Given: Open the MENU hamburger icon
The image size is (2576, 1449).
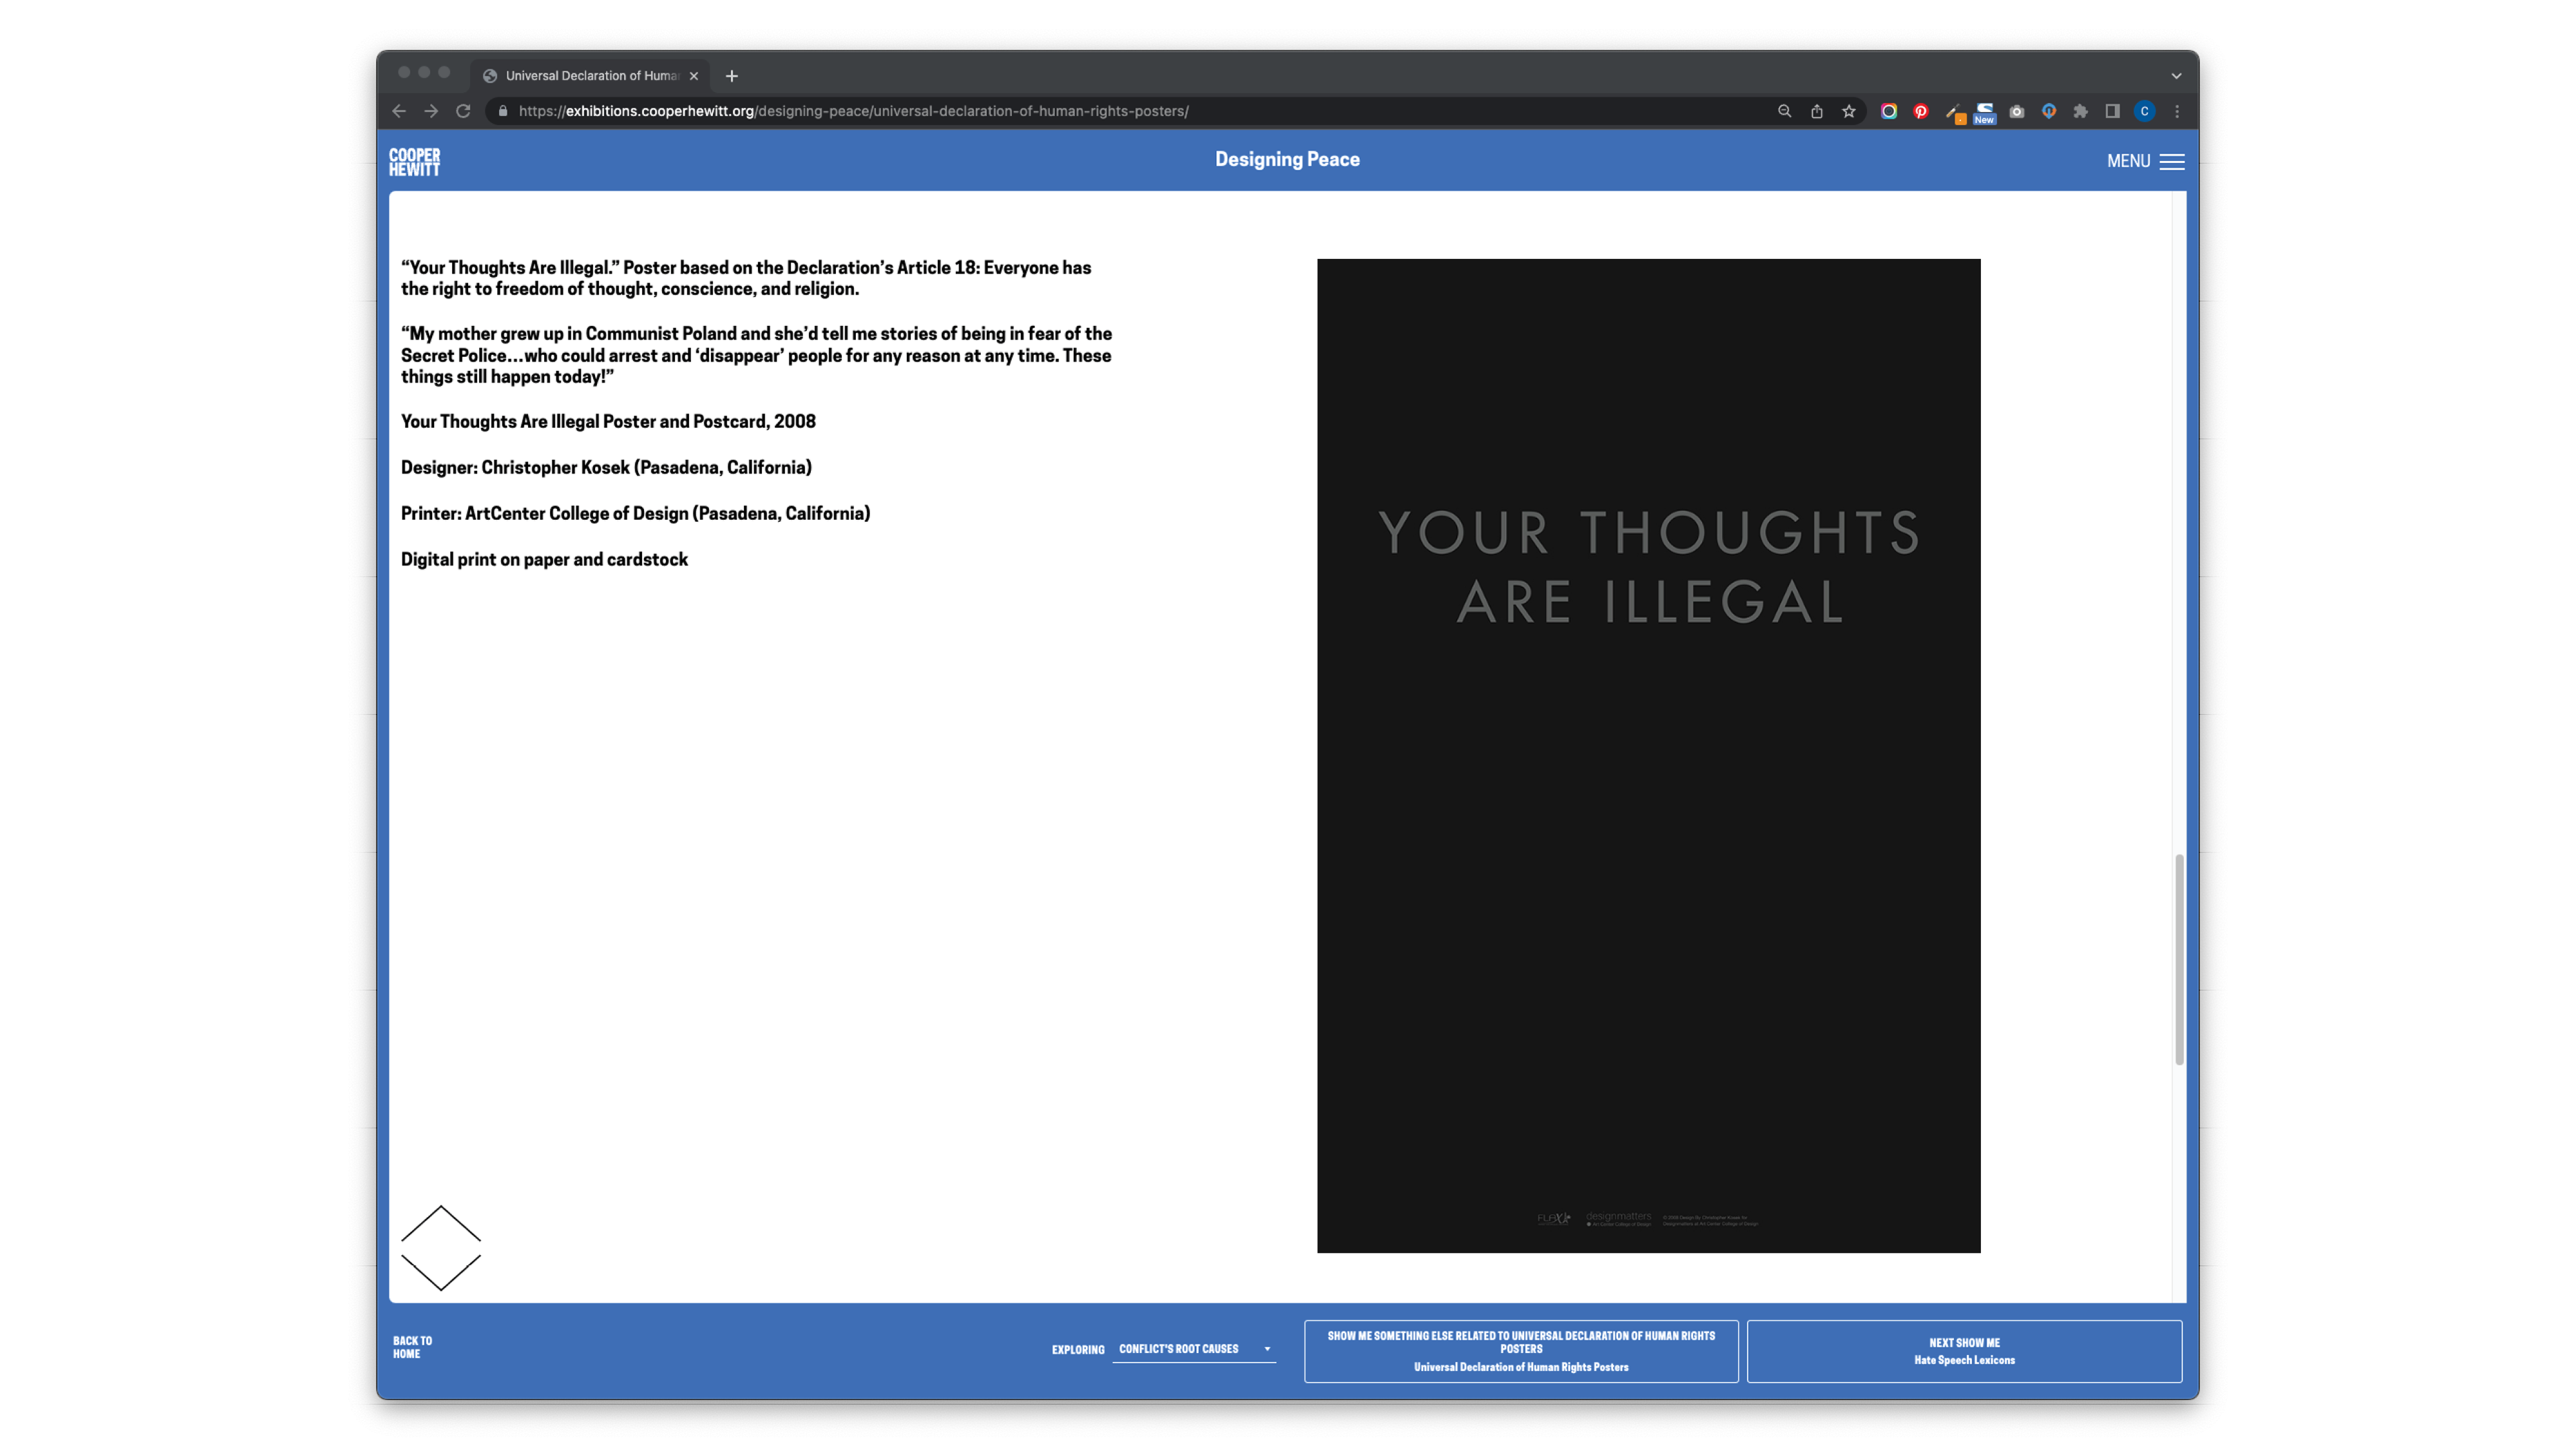Looking at the screenshot, I should [2172, 161].
